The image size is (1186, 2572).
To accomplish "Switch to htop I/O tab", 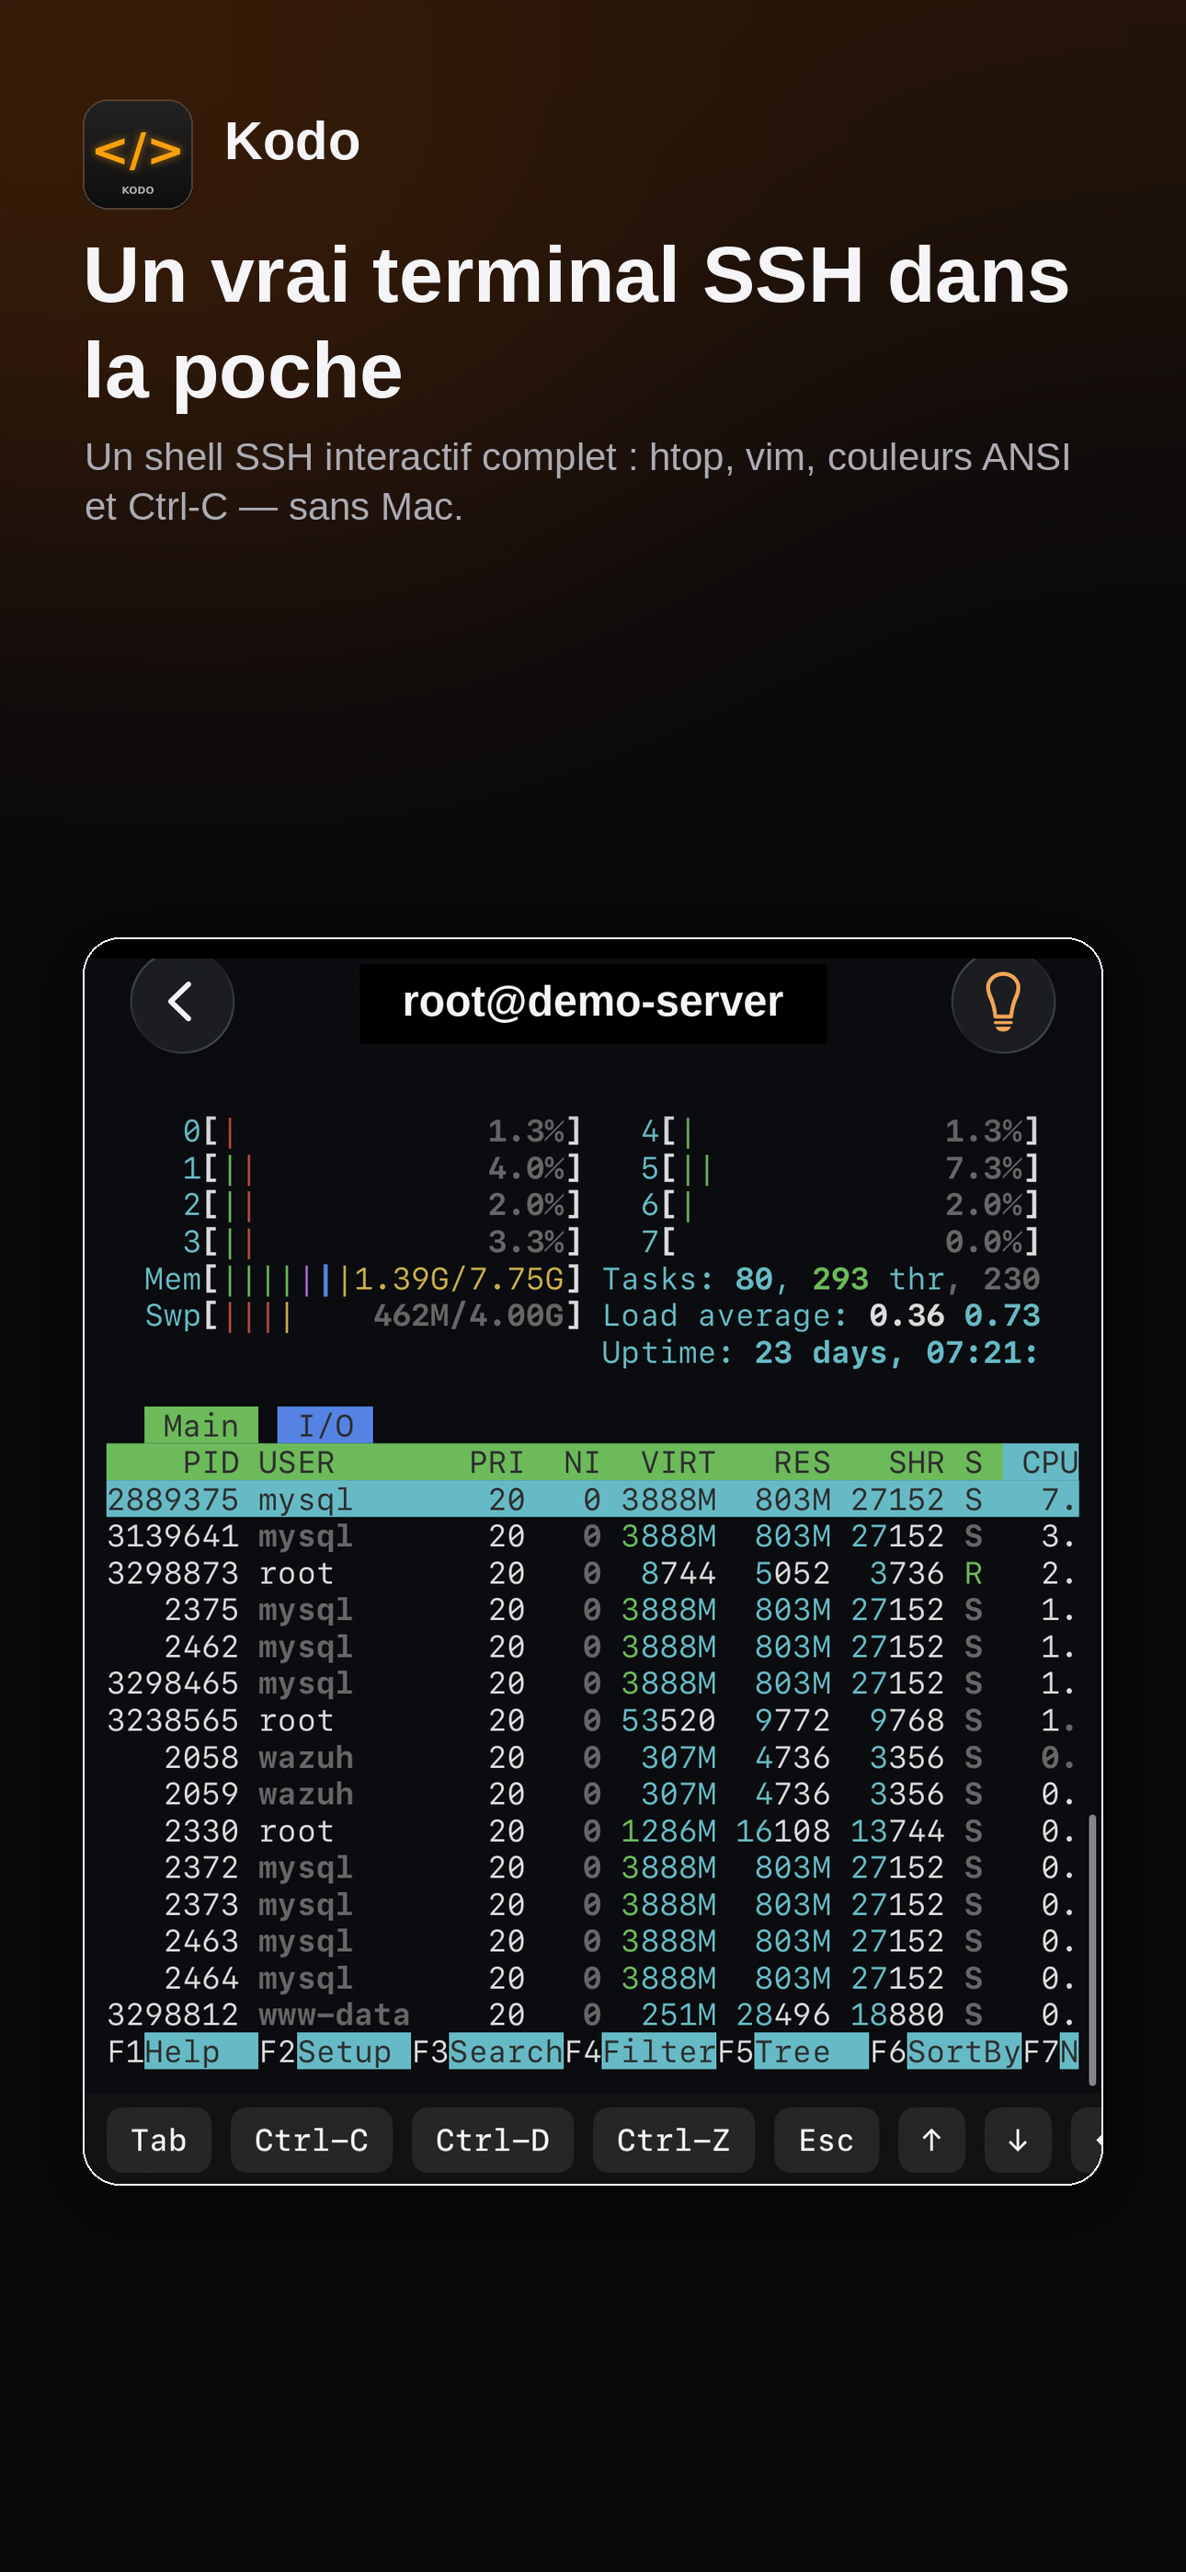I will [325, 1425].
